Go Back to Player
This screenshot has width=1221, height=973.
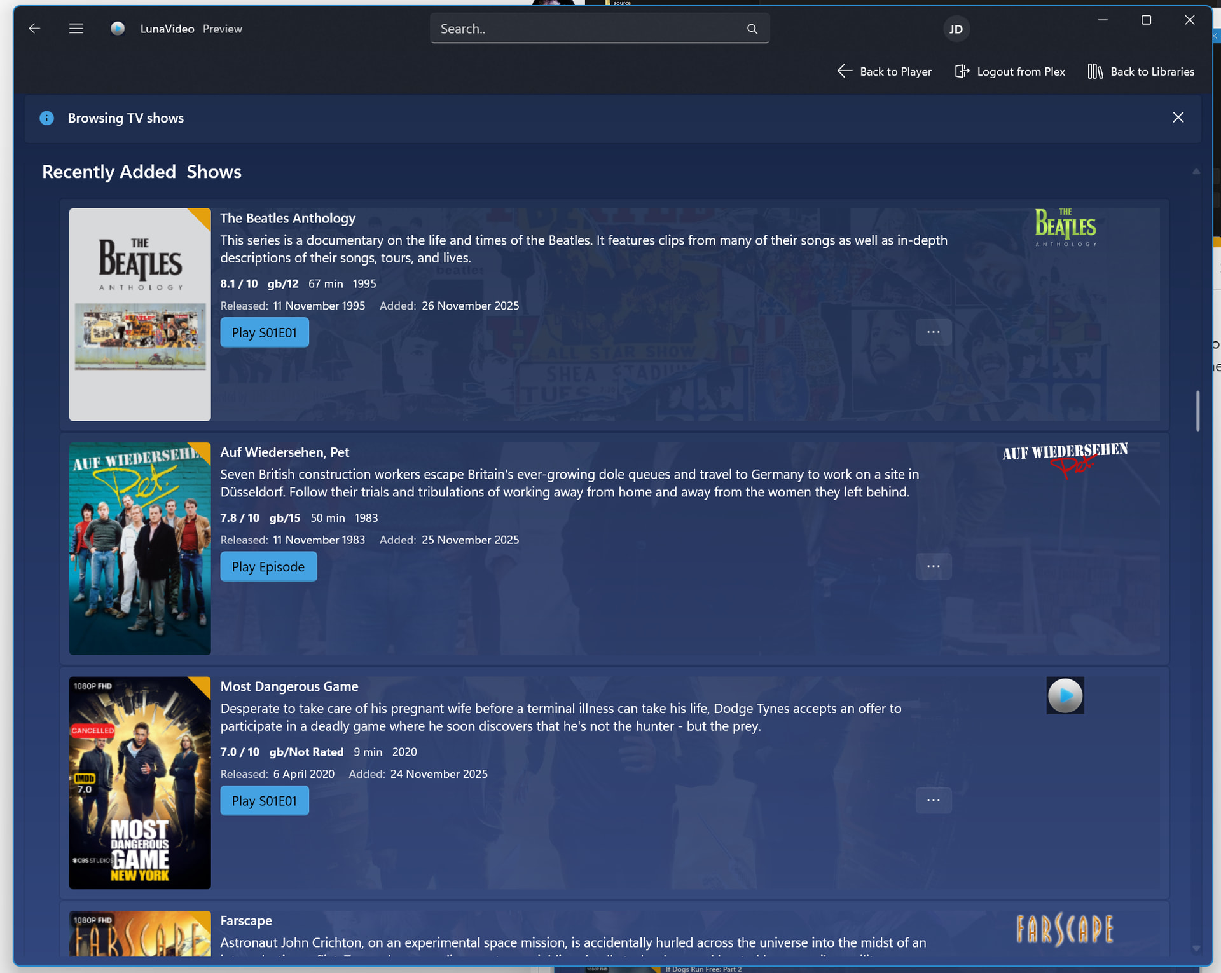point(885,72)
